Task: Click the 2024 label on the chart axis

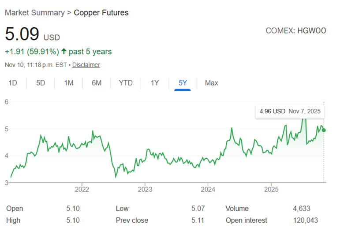Action: click(208, 190)
